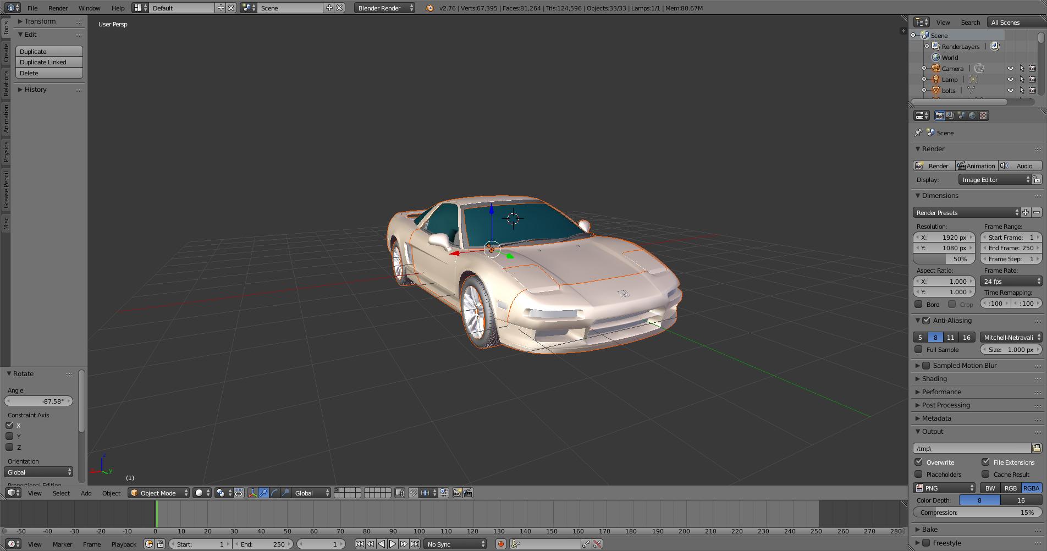Click the Duplicate Linked button
The image size is (1047, 551).
49,62
